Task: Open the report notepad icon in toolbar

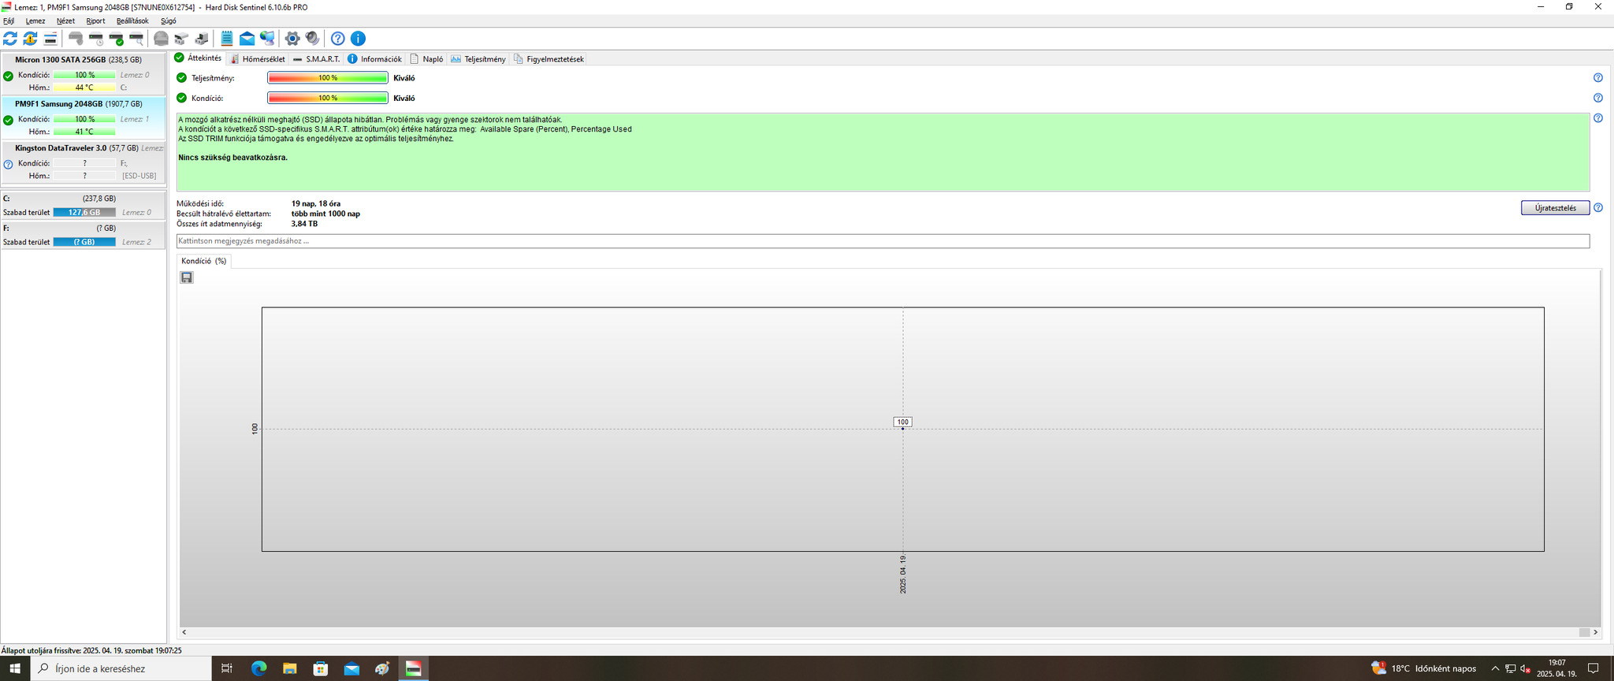Action: click(227, 39)
